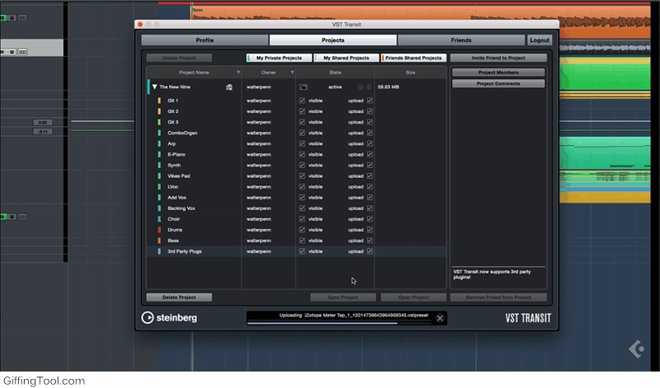Image resolution: width=660 pixels, height=388 pixels.
Task: Cancel the upload with the X icon
Action: pos(440,318)
